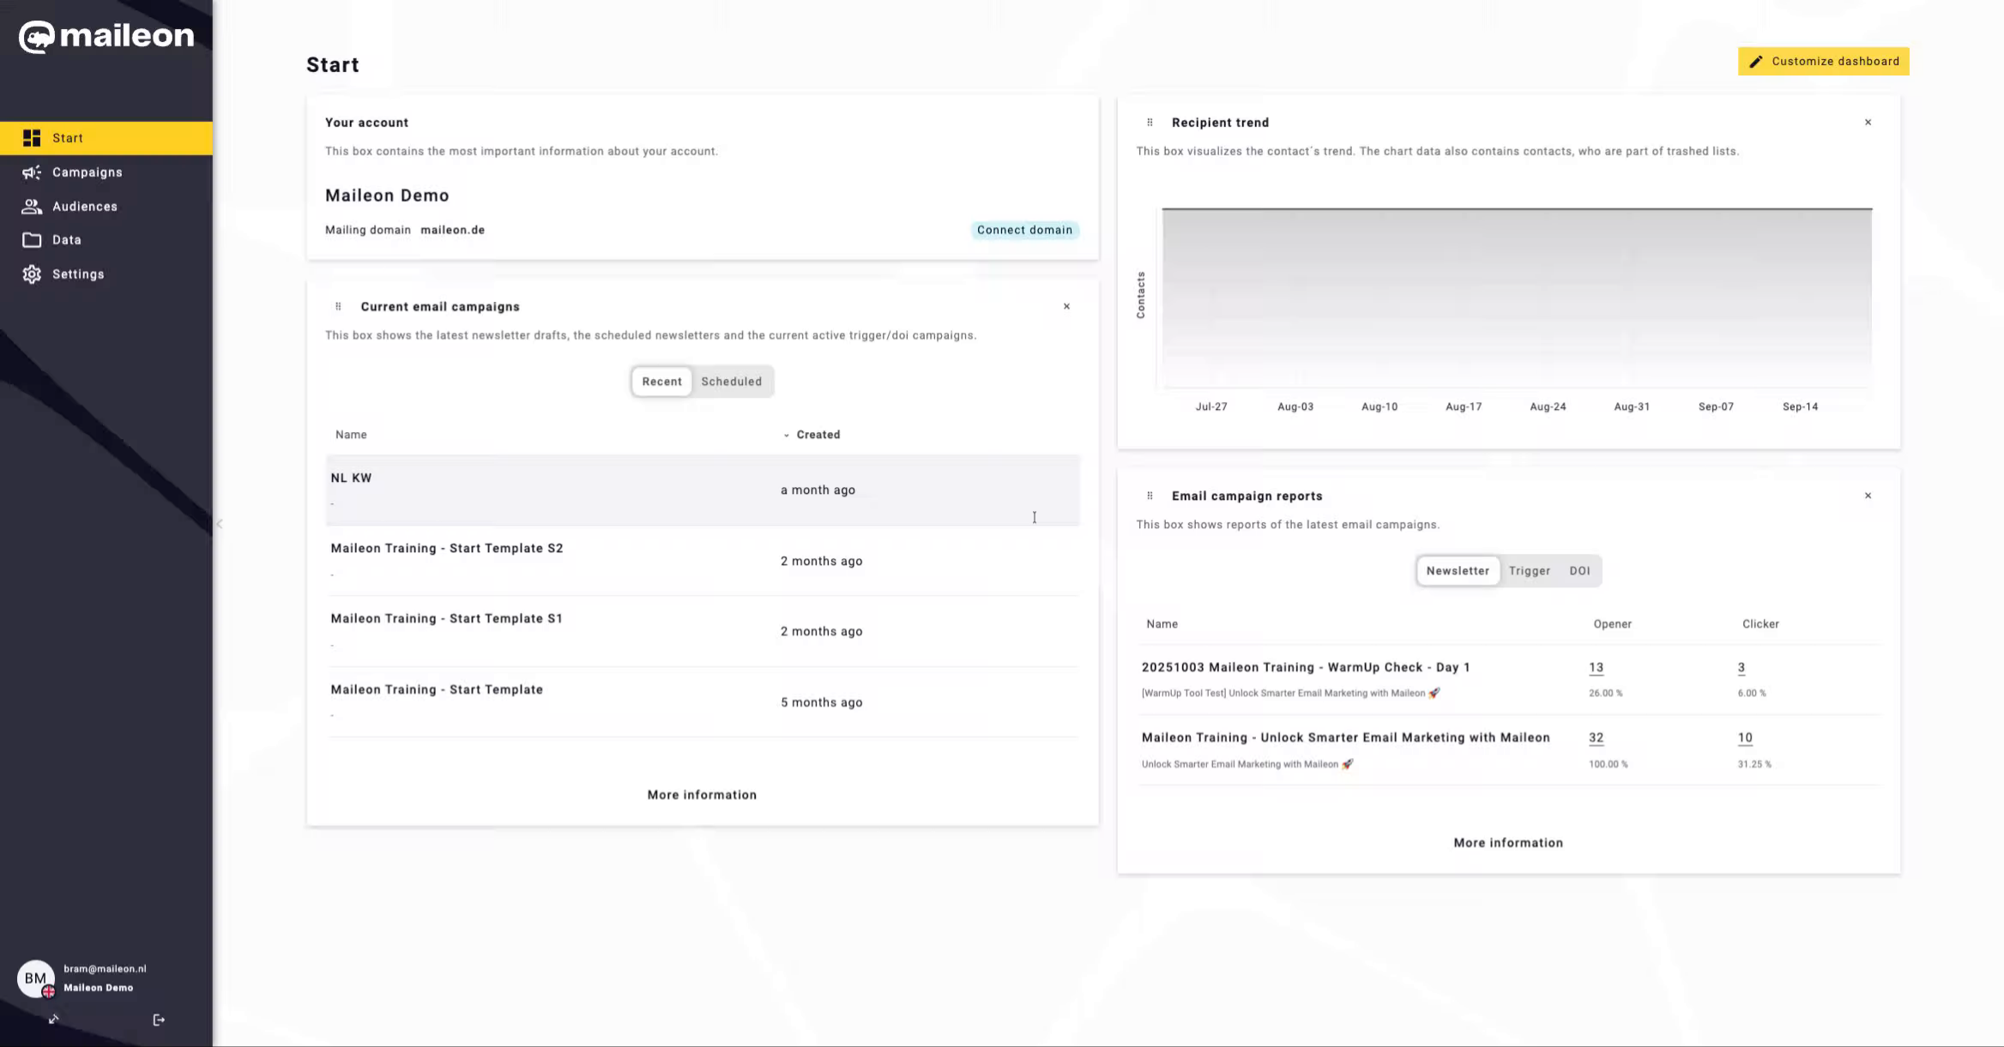The width and height of the screenshot is (2004, 1047).
Task: Collapse the sidebar with the edge chevron
Action: click(x=220, y=524)
